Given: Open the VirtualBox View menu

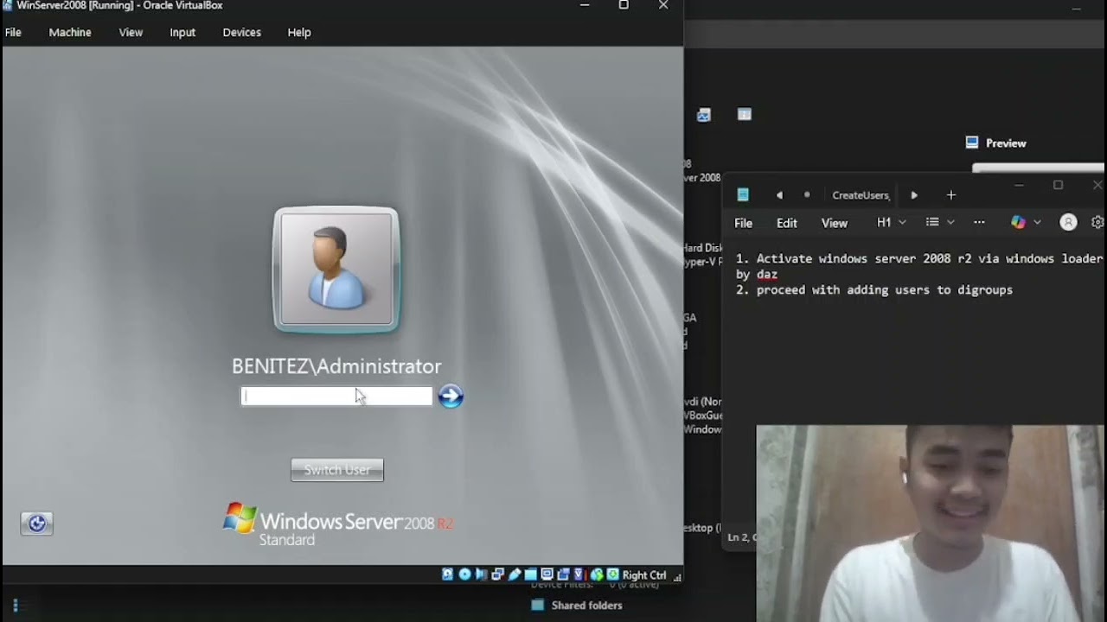Looking at the screenshot, I should [x=131, y=32].
